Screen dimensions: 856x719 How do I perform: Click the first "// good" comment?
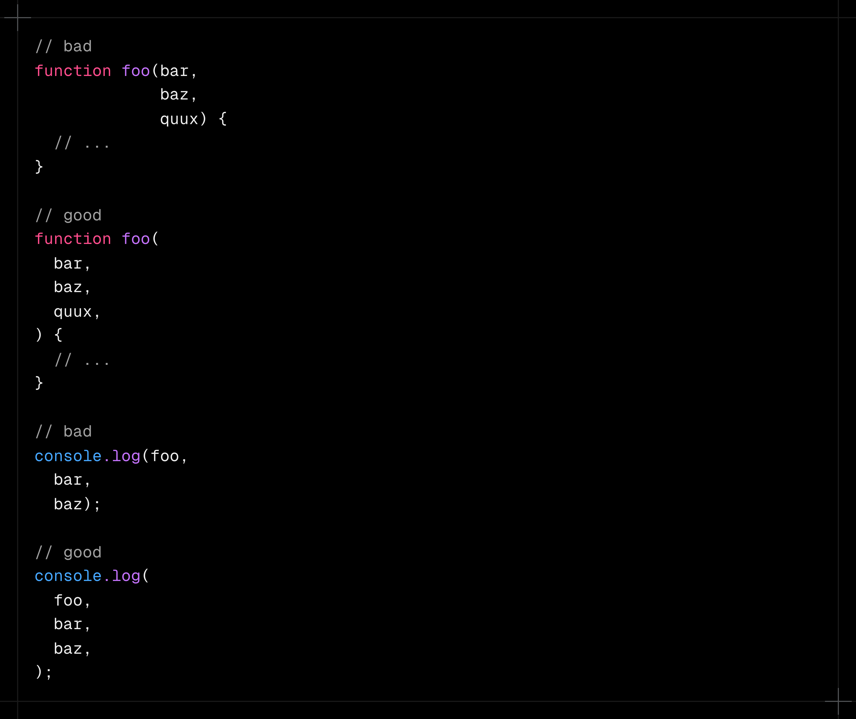pyautogui.click(x=68, y=215)
